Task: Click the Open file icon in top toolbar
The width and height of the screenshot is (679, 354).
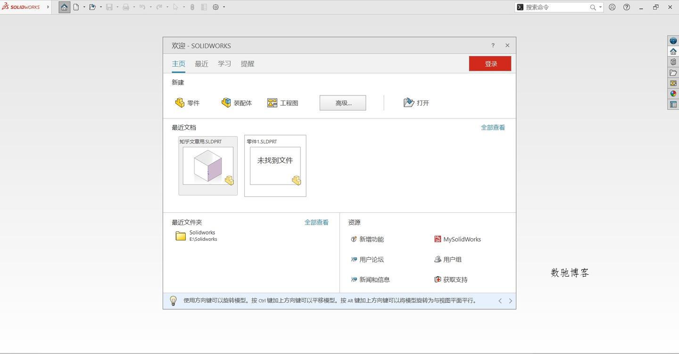Action: click(x=92, y=7)
